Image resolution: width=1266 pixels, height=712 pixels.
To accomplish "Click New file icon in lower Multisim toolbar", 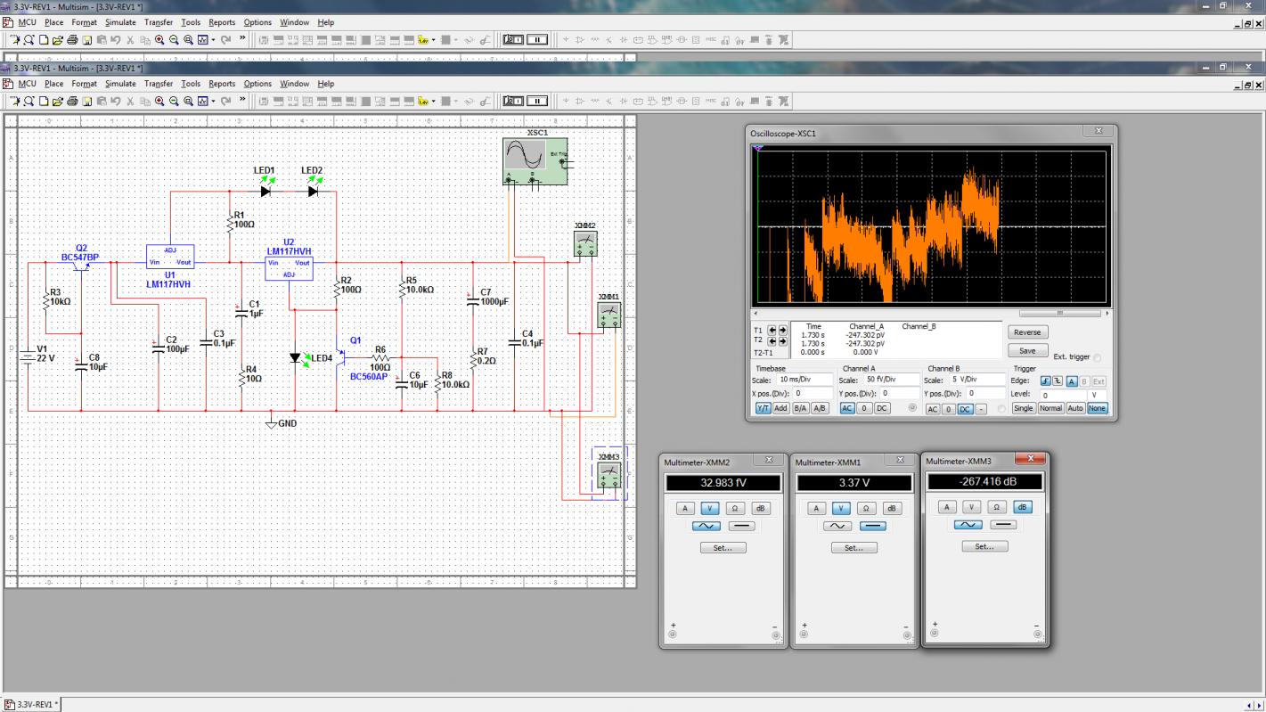I will [x=43, y=102].
